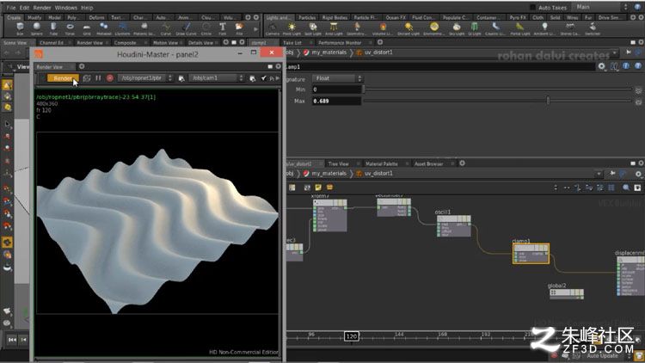Open the Signature Float dropdown
This screenshot has height=363, width=645.
(337, 78)
